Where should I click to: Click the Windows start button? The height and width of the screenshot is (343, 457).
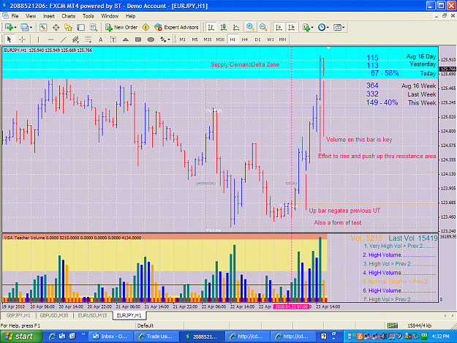coord(21,336)
